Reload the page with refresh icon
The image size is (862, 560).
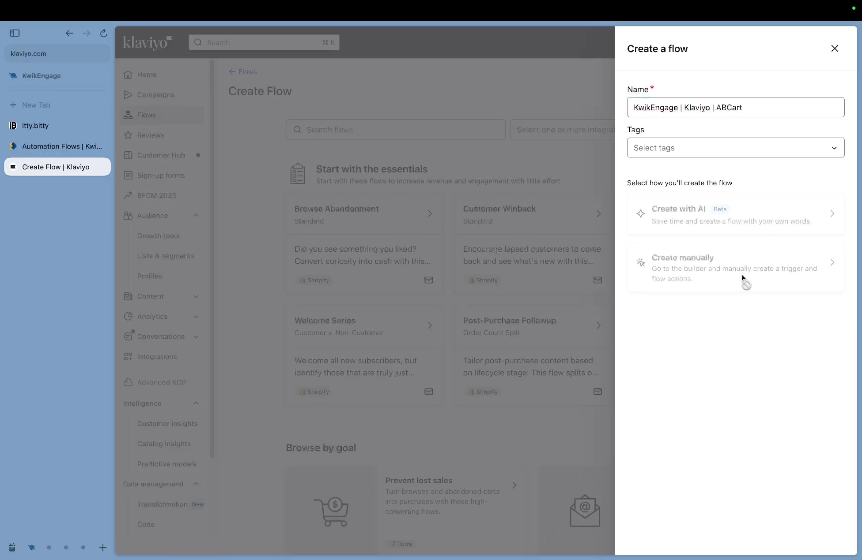coord(104,33)
